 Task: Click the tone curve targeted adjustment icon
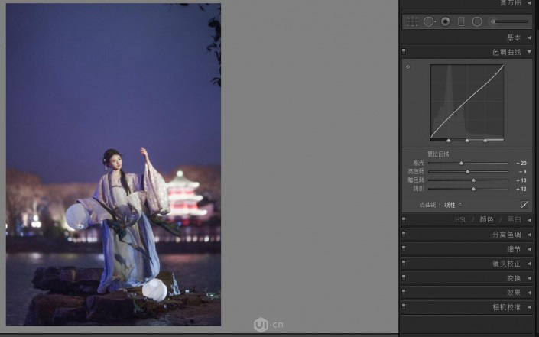(407, 67)
